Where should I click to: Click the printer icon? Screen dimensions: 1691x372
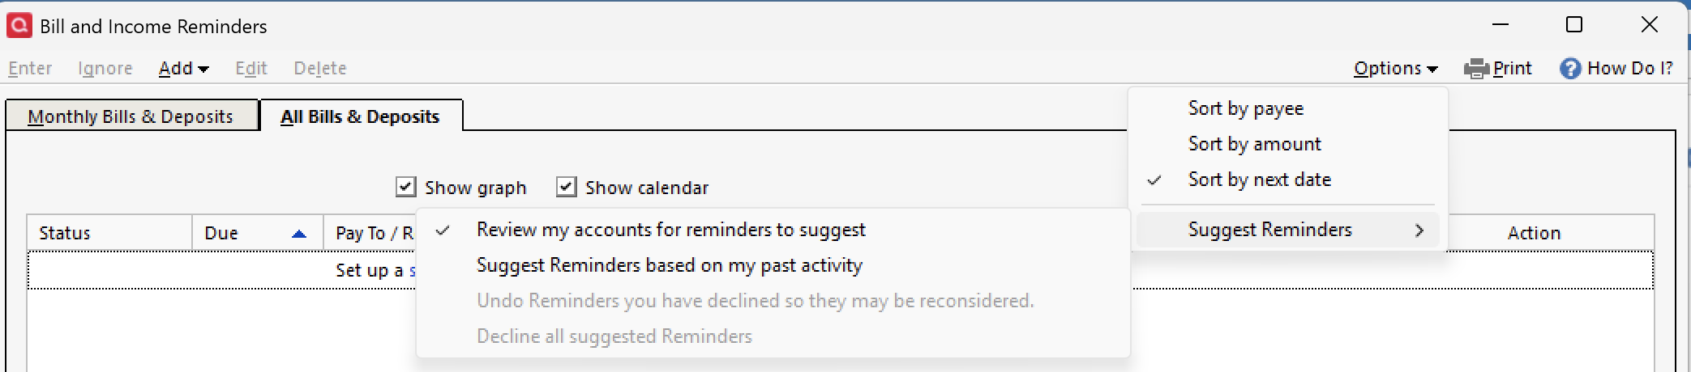point(1476,69)
